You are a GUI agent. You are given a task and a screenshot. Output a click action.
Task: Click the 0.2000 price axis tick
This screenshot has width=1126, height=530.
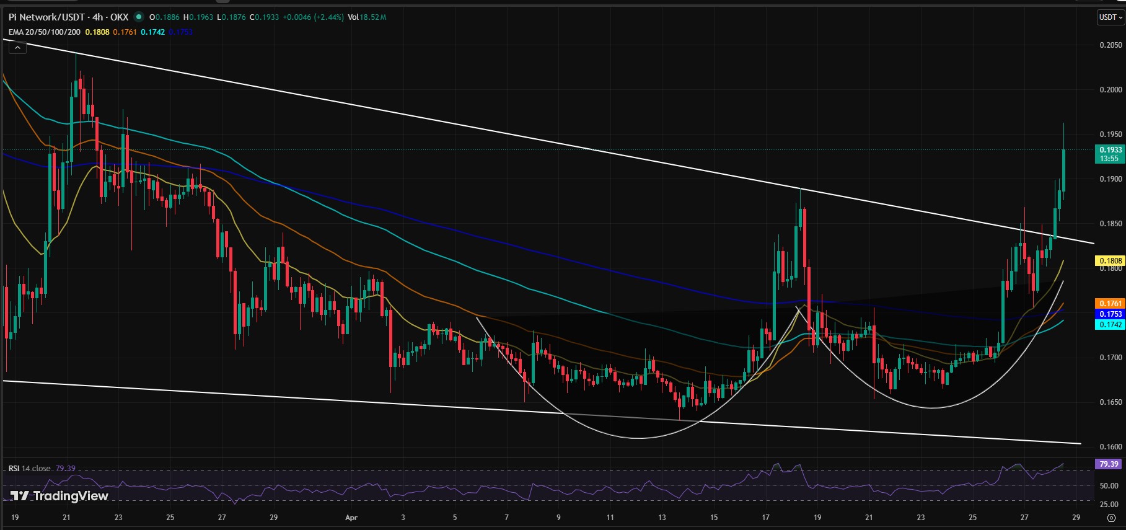1111,90
